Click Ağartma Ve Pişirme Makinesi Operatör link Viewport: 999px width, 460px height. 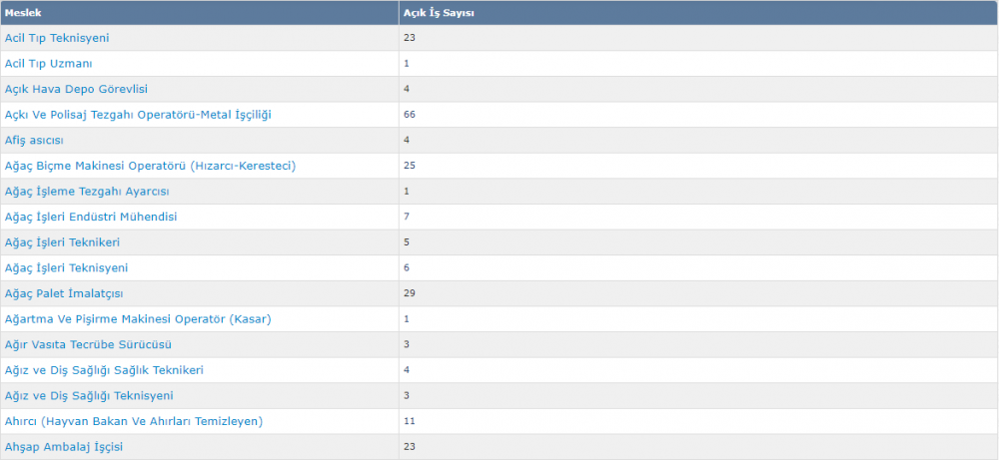click(x=138, y=319)
